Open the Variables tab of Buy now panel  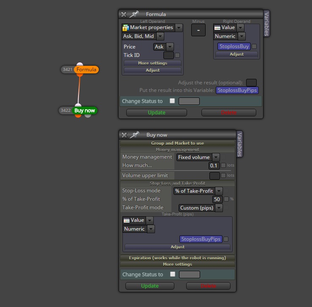(239, 145)
